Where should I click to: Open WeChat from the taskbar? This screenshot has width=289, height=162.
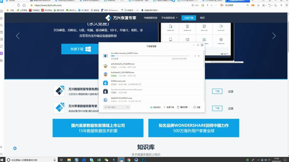pos(106,160)
